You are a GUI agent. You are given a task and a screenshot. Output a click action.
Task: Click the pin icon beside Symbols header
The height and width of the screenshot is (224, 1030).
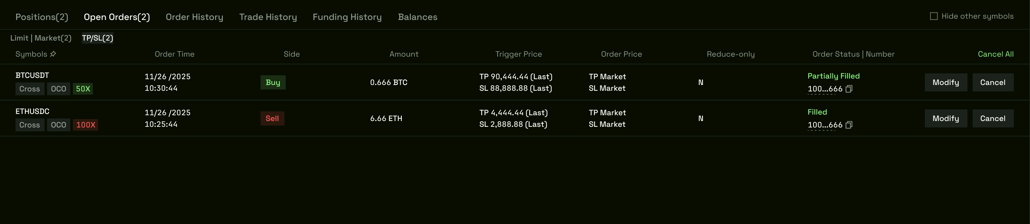53,54
